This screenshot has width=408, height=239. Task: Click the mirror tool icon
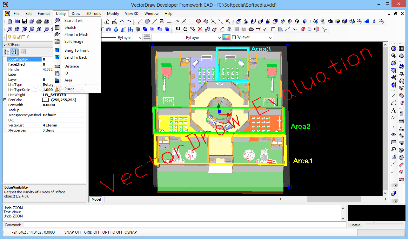pos(229,29)
